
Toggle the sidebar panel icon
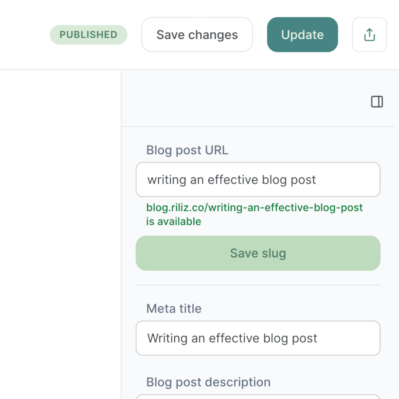click(377, 102)
